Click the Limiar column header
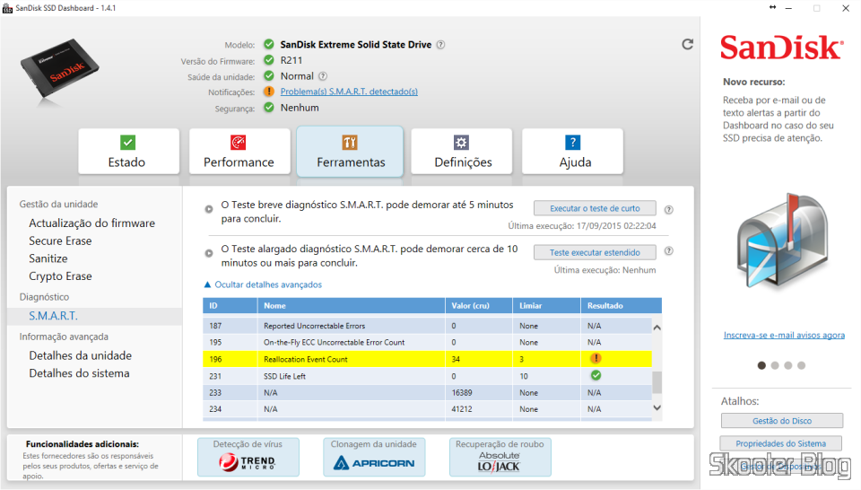Screen dimensions: 861x490 coord(546,305)
